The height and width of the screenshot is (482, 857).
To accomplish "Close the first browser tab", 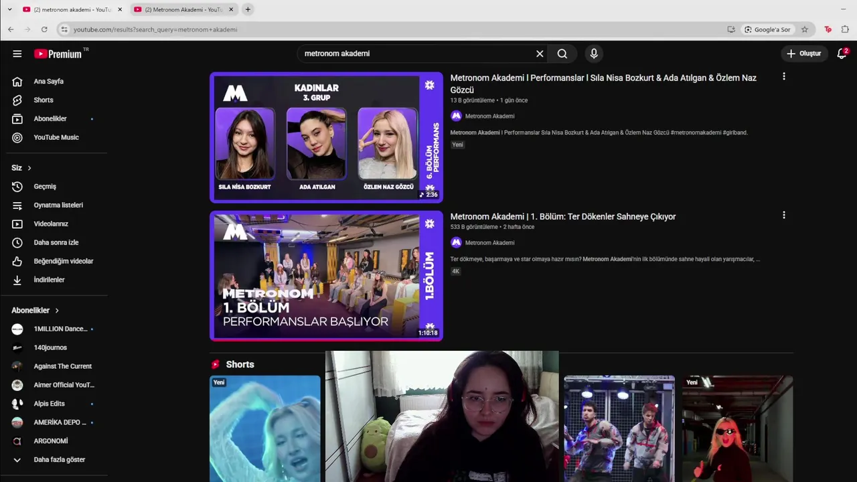I will click(x=120, y=9).
